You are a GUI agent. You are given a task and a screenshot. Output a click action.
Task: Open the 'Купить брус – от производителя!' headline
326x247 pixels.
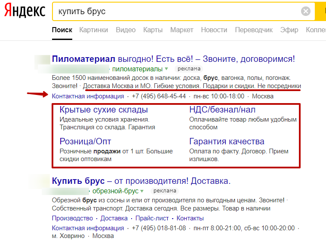coord(141,181)
